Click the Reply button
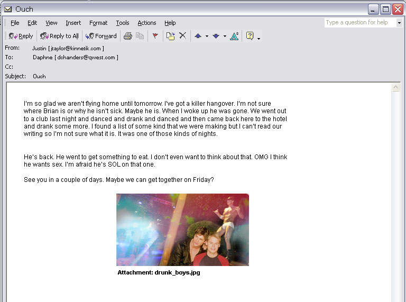This screenshot has width=406, height=302. point(21,36)
